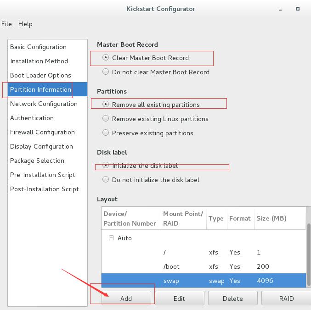This screenshot has width=311, height=310.
Task: Enable Initialize the disk label
Action: click(x=106, y=165)
